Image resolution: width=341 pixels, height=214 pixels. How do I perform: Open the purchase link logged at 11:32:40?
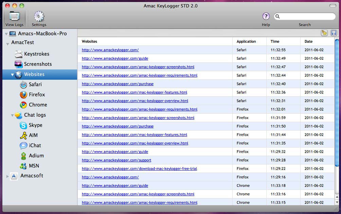(x=118, y=84)
